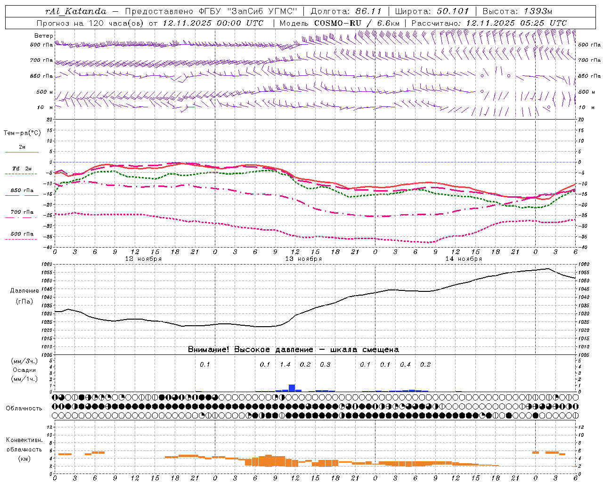Click the 850 гПа temperature legend line sample
The image size is (603, 482).
(x=22, y=195)
